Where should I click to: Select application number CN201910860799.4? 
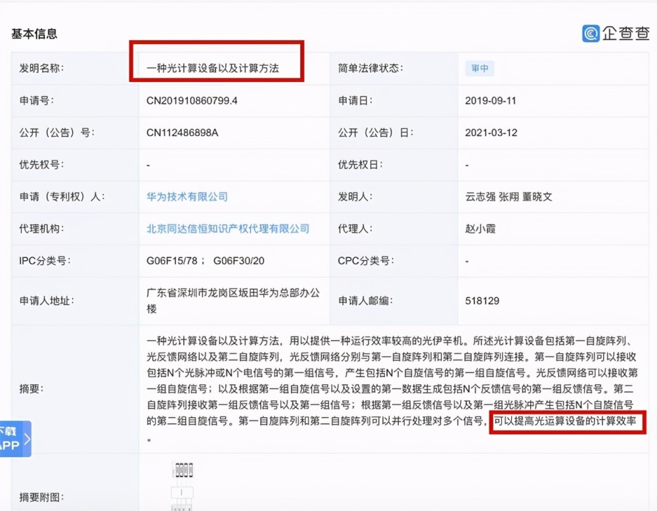point(192,100)
